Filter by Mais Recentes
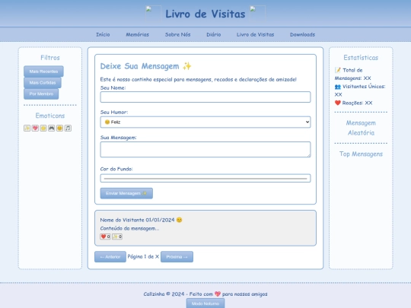The image size is (411, 308). point(43,71)
